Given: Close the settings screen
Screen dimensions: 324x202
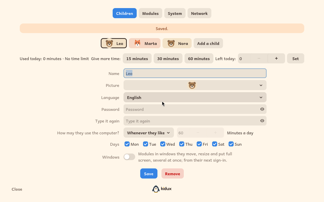Looking at the screenshot, I should [x=17, y=189].
